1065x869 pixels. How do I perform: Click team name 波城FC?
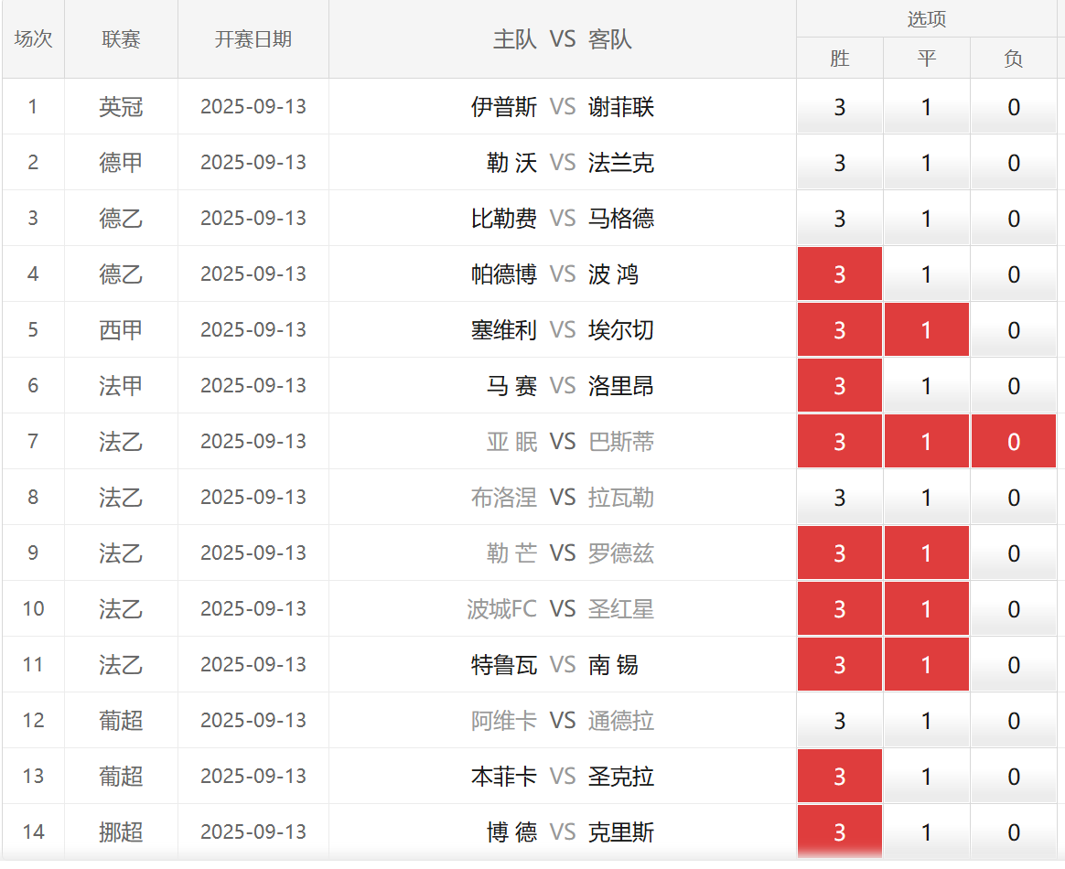[x=502, y=608]
